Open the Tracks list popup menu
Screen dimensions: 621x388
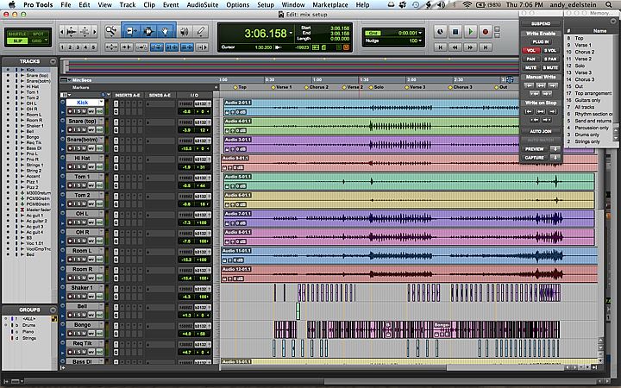tap(53, 62)
